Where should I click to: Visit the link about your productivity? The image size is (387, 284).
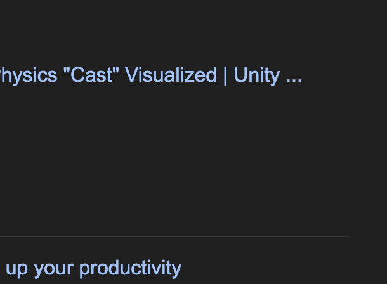coord(93,268)
